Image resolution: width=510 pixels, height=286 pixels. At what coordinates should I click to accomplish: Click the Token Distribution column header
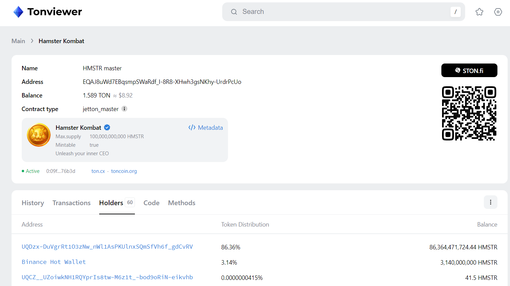[245, 225]
